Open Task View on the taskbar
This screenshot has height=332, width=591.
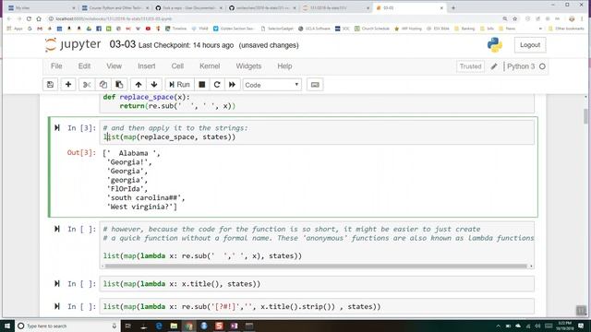[x=127, y=326]
